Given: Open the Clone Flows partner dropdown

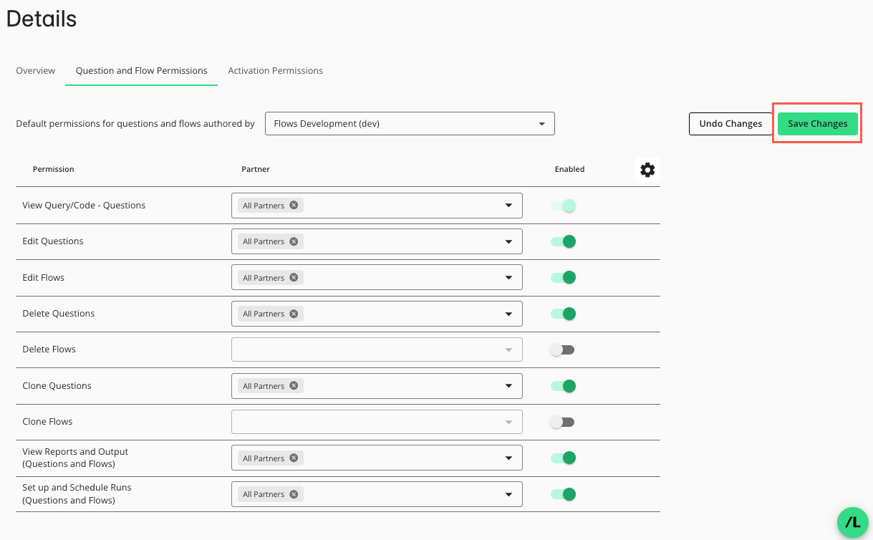Looking at the screenshot, I should pyautogui.click(x=377, y=422).
